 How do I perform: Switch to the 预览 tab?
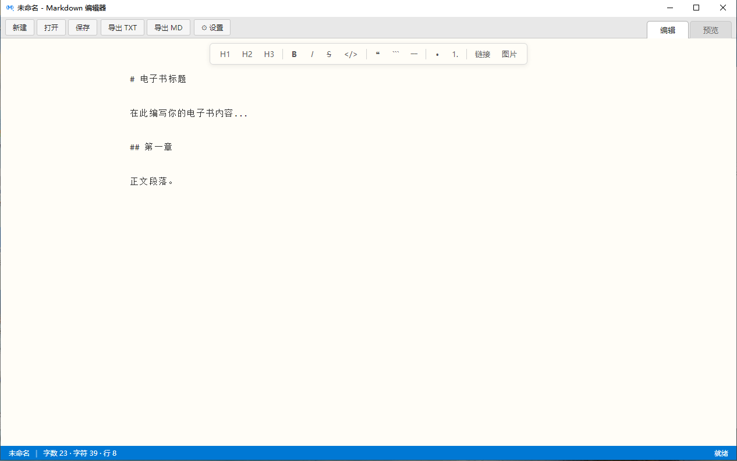pos(711,30)
